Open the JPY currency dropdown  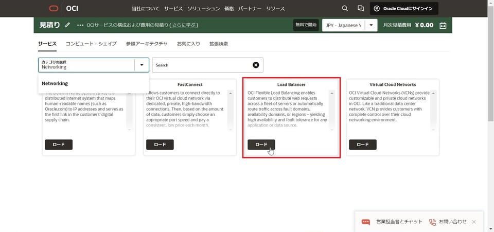[x=371, y=25]
